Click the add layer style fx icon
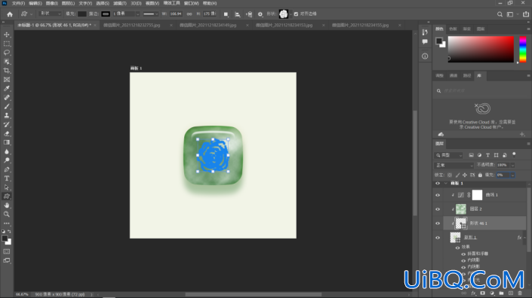This screenshot has height=298, width=532. click(474, 293)
